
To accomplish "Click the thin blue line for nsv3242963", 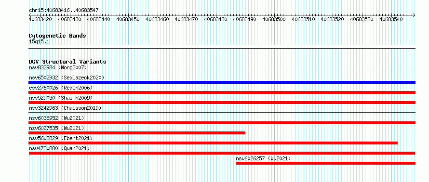I will 222,112.
